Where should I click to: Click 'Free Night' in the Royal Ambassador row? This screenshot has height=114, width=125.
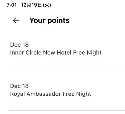point(77,94)
